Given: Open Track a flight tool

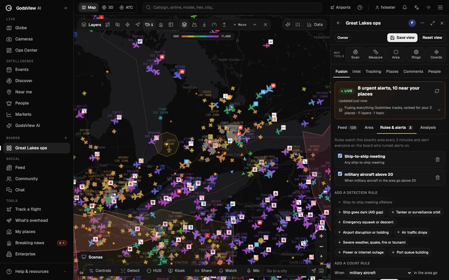Looking at the screenshot, I should click(37, 209).
